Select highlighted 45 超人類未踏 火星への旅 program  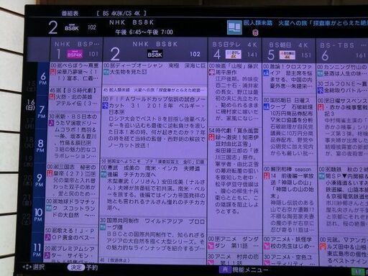click(155, 90)
